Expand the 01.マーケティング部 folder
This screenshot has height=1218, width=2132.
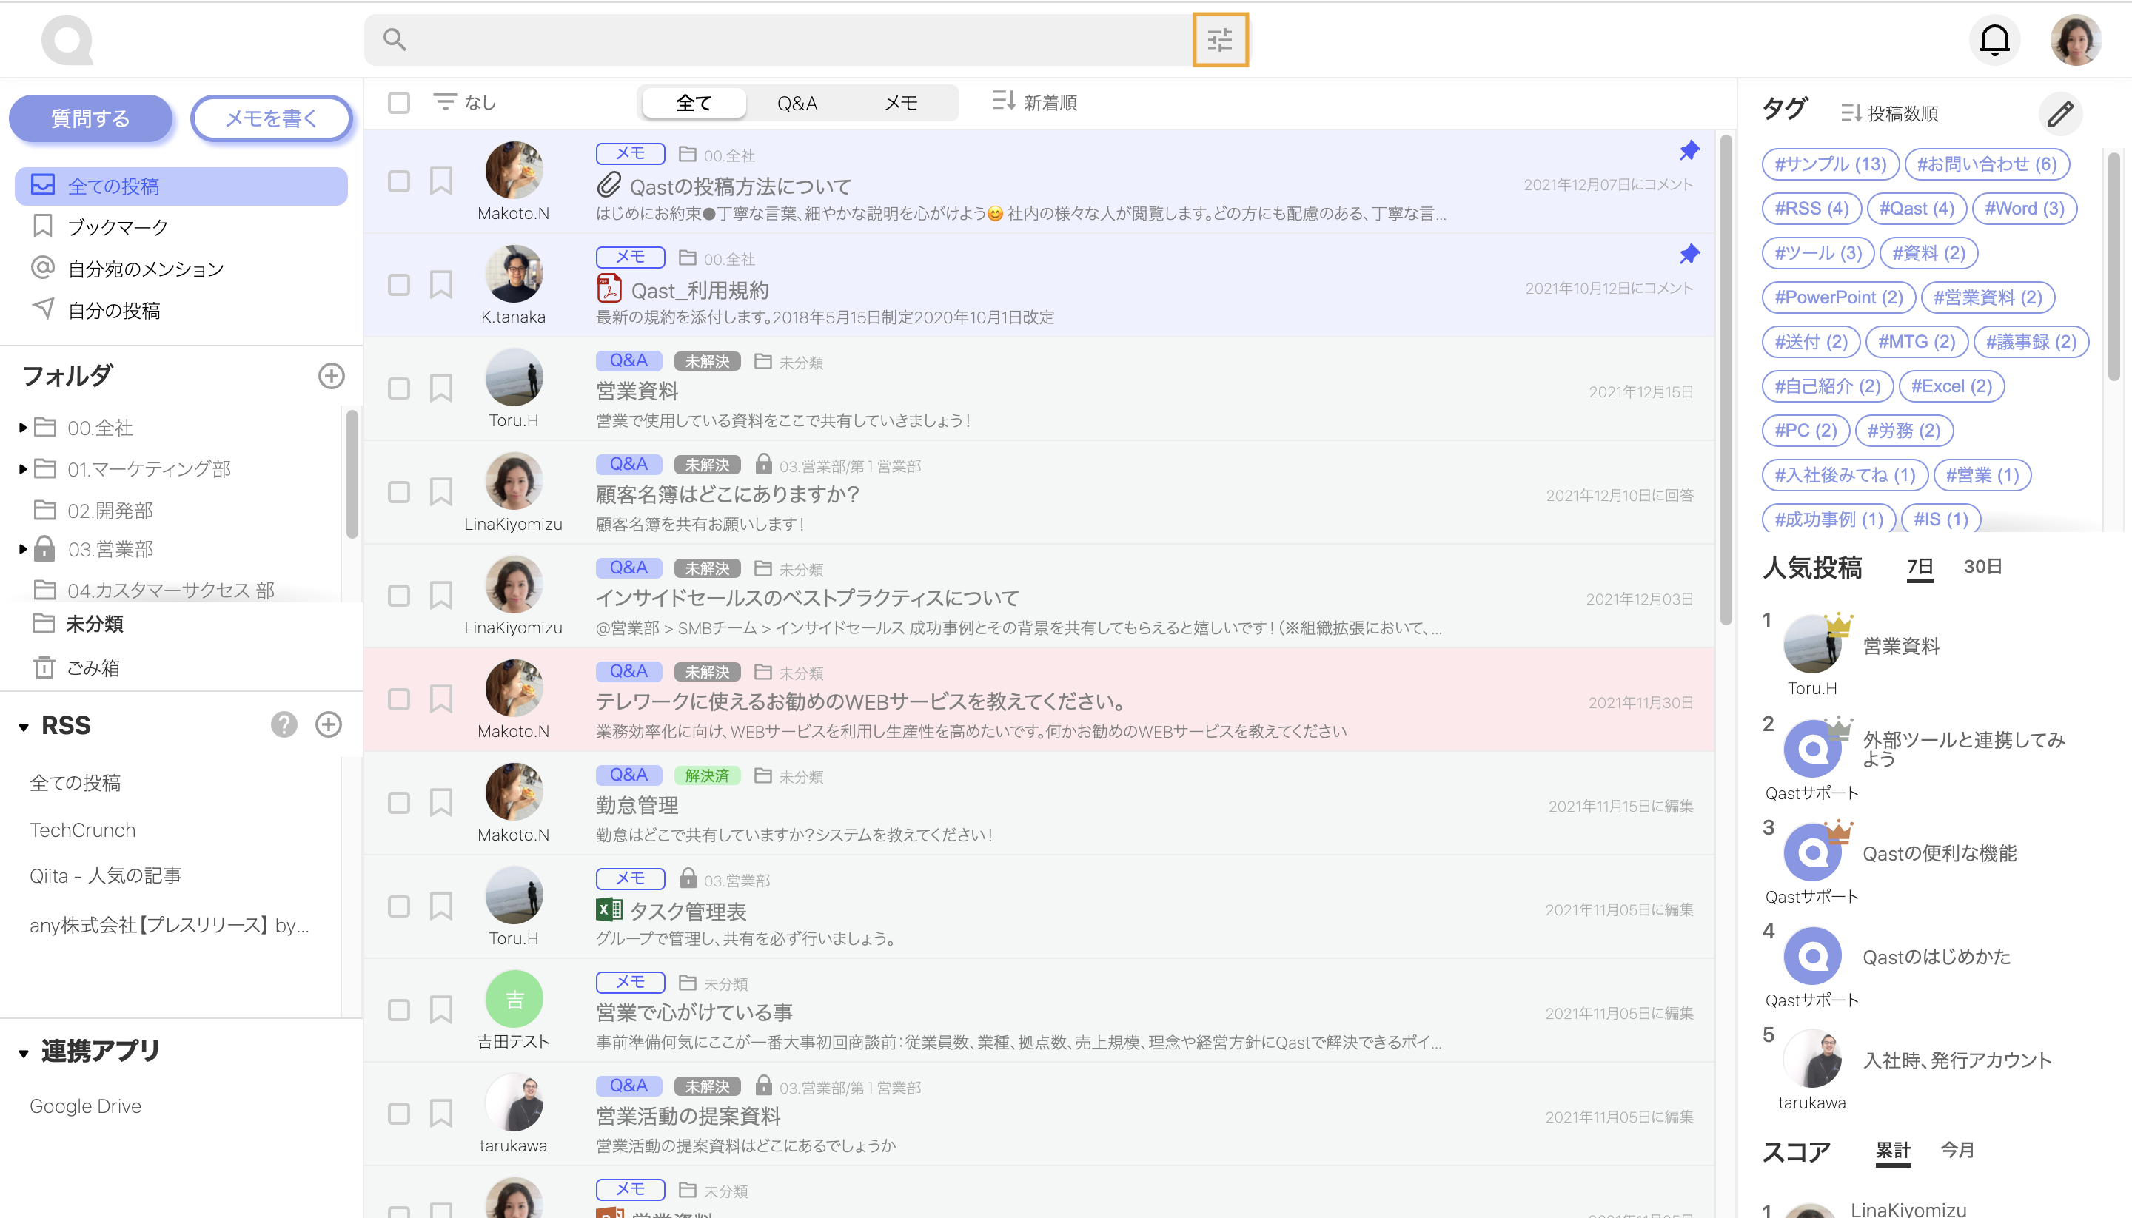point(23,468)
